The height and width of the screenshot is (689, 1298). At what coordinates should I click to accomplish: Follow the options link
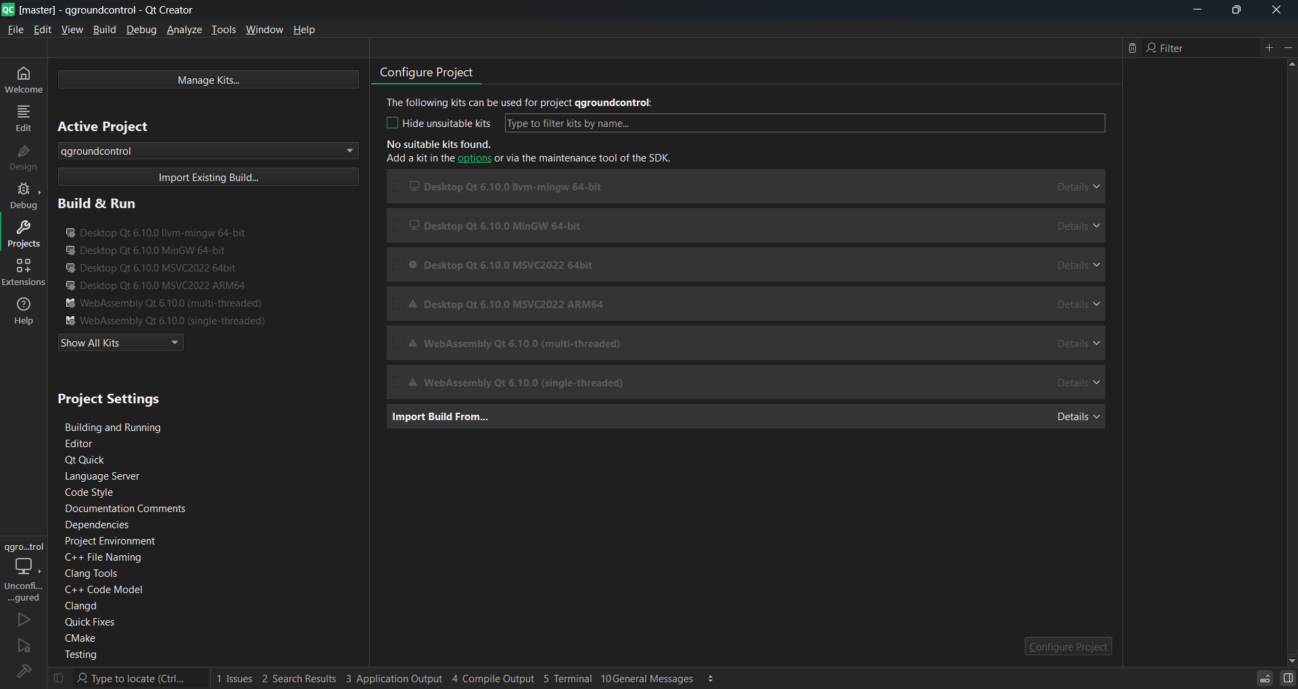(474, 158)
